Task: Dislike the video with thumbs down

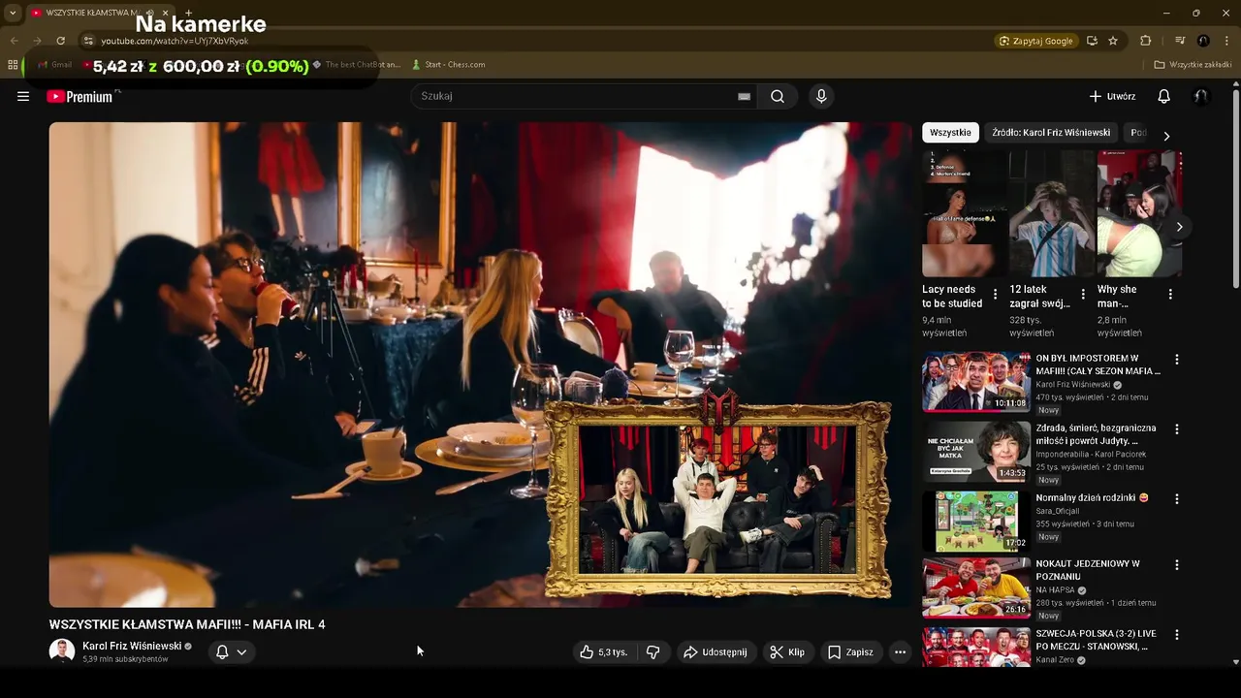Action: [x=653, y=652]
